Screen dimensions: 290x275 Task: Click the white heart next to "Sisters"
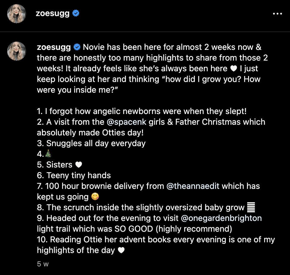78,165
